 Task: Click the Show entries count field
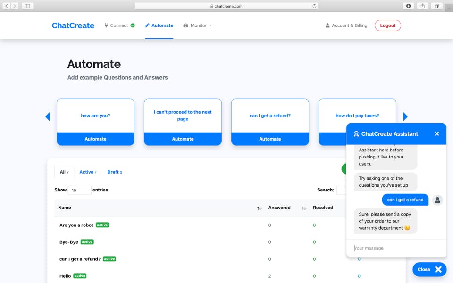[x=79, y=190]
